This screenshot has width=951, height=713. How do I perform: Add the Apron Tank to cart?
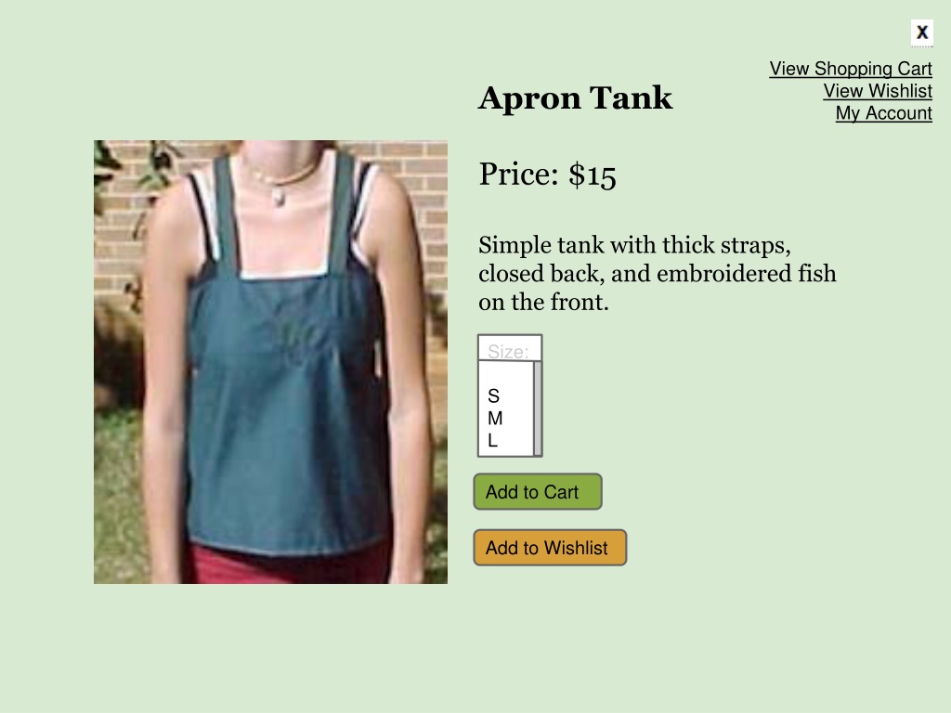click(x=538, y=492)
